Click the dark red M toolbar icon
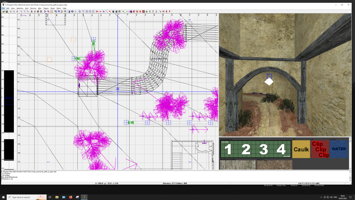The height and width of the screenshot is (200, 355). click(163, 11)
